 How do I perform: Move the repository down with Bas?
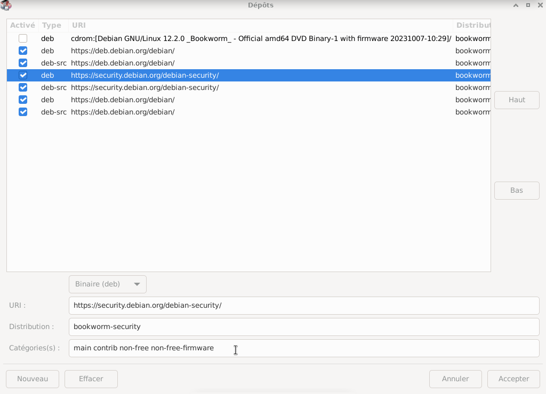[x=517, y=190]
